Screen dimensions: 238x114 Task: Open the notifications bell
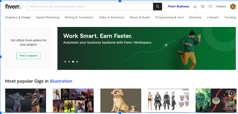(x=195, y=6)
